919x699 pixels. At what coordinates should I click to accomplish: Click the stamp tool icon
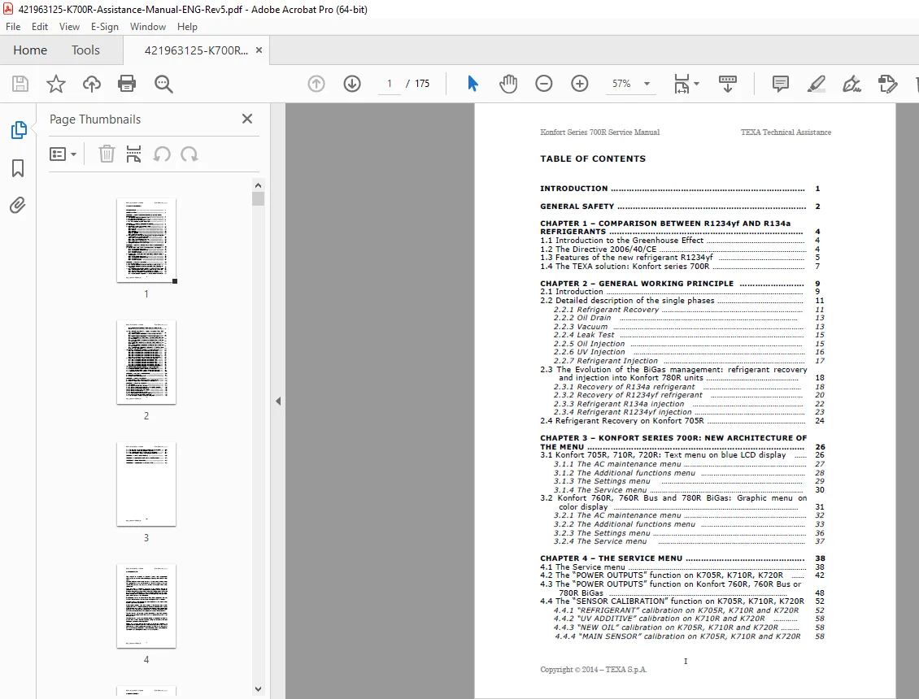[887, 84]
